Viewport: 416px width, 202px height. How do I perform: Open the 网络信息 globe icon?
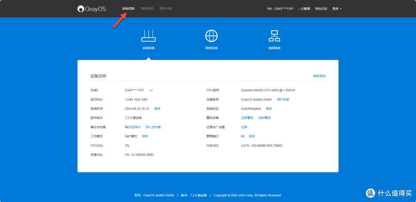211,36
